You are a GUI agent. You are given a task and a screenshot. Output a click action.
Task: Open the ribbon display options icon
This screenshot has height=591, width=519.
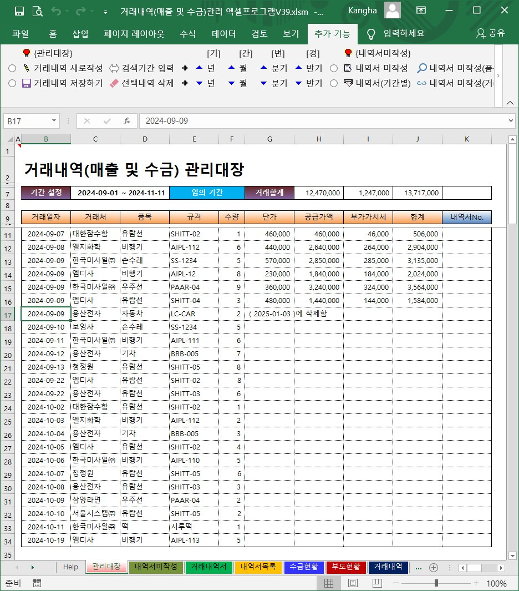pyautogui.click(x=421, y=10)
